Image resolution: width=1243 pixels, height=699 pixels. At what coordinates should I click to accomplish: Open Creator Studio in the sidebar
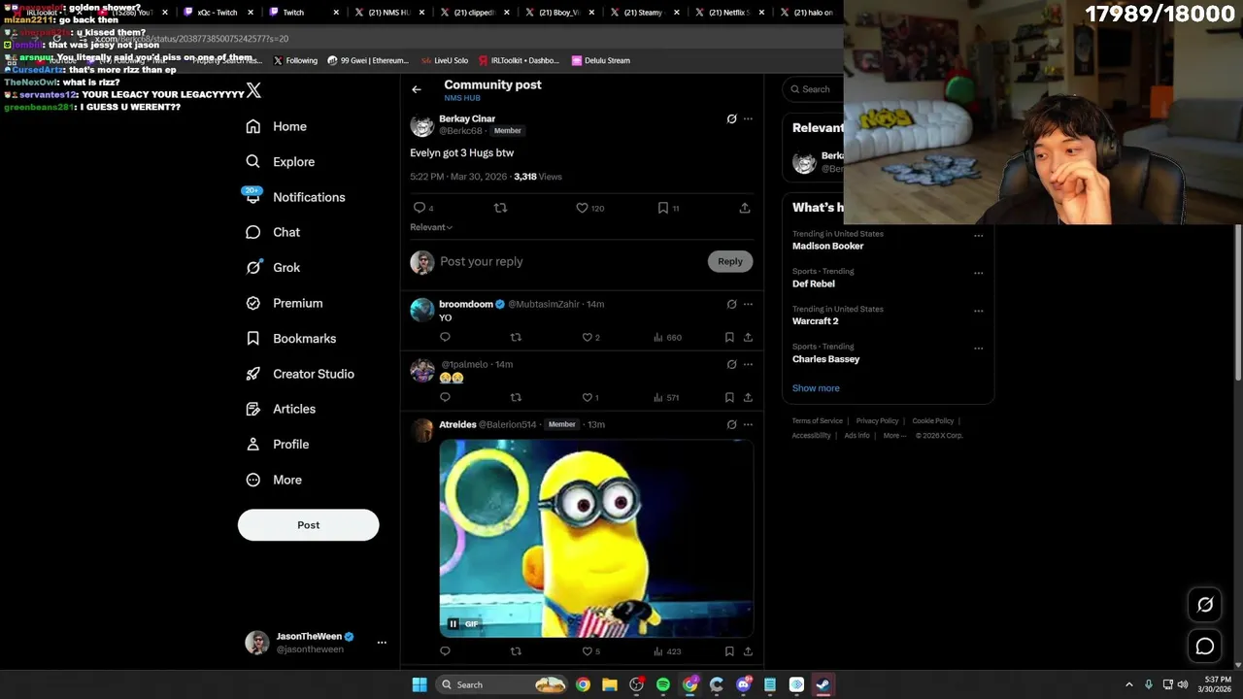pos(299,374)
